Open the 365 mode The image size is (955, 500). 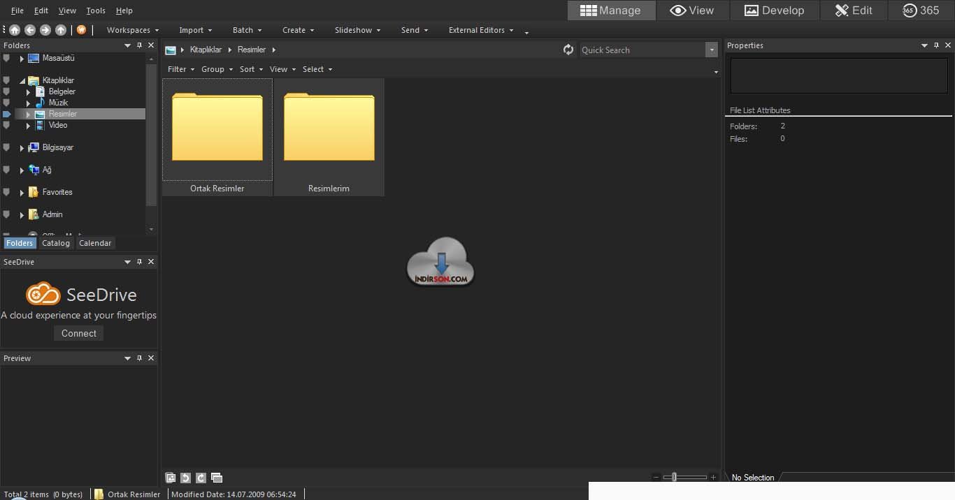tap(921, 10)
